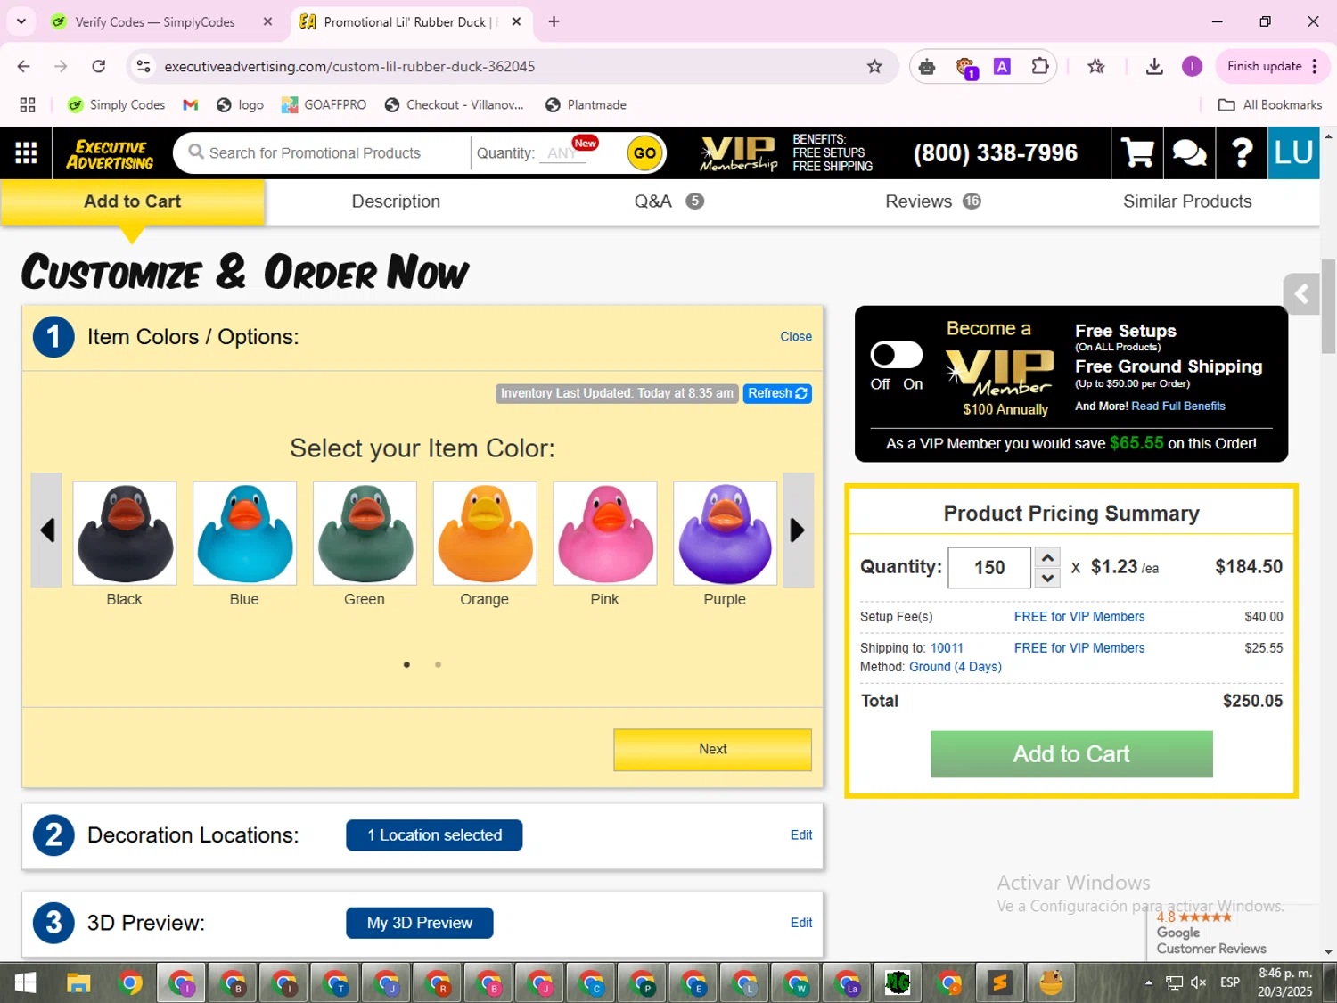
Task: Click the quantity field showing 150
Action: point(989,568)
